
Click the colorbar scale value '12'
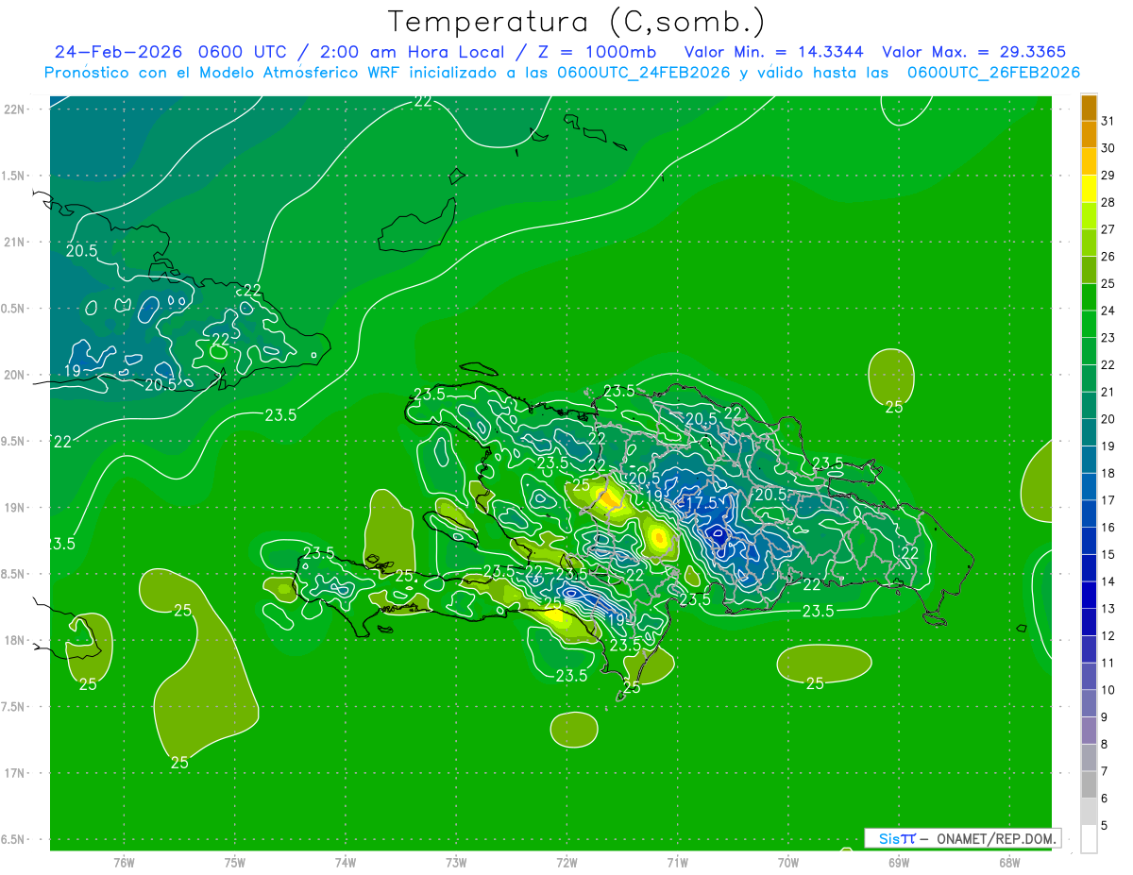[x=1108, y=636]
